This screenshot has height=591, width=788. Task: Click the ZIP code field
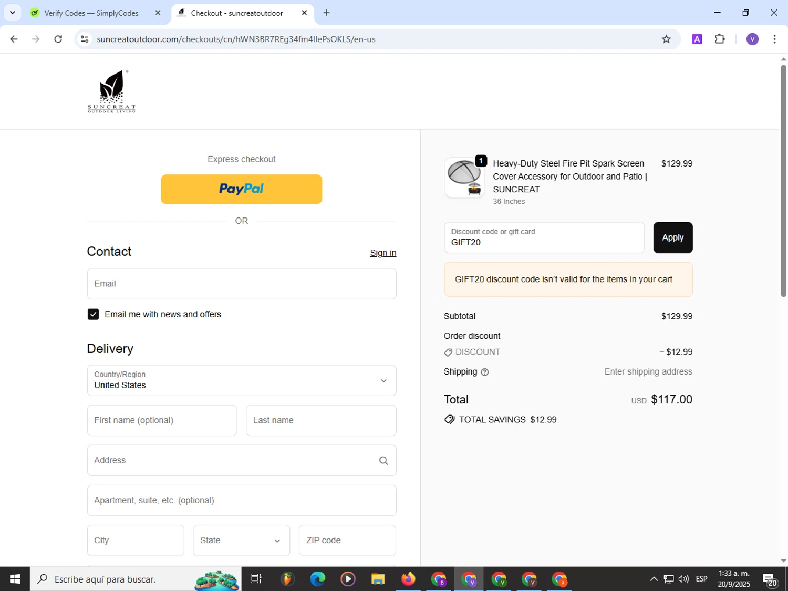(347, 540)
